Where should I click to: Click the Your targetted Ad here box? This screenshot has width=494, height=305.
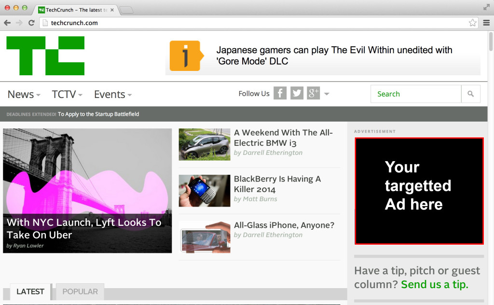419,191
